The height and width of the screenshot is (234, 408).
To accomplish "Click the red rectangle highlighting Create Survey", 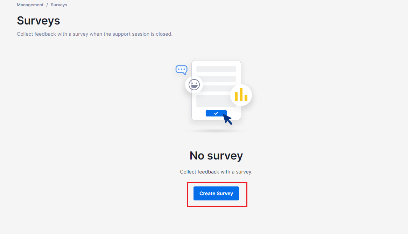I will click(x=217, y=182).
